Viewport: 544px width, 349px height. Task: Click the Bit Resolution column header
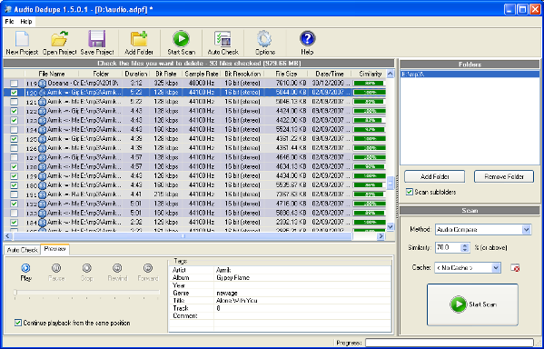click(242, 74)
